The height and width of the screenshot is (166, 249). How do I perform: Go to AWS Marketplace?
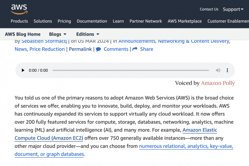click(x=185, y=21)
